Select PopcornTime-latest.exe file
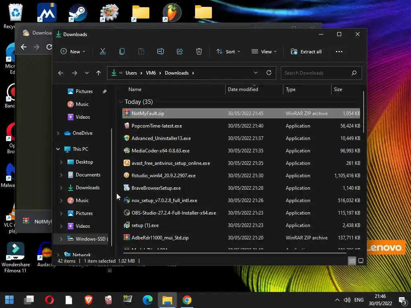Image resolution: width=411 pixels, height=308 pixels. [x=241, y=126]
